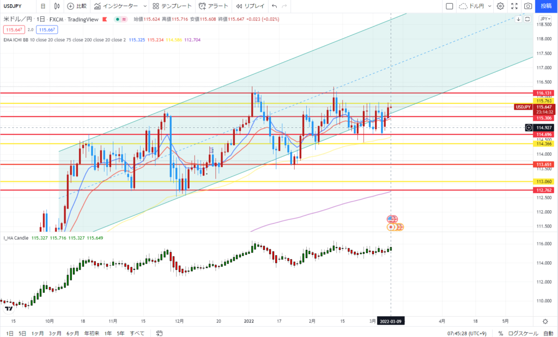The width and height of the screenshot is (558, 337).
Task: Open the USDJPY symbol search
Action: 14,6
